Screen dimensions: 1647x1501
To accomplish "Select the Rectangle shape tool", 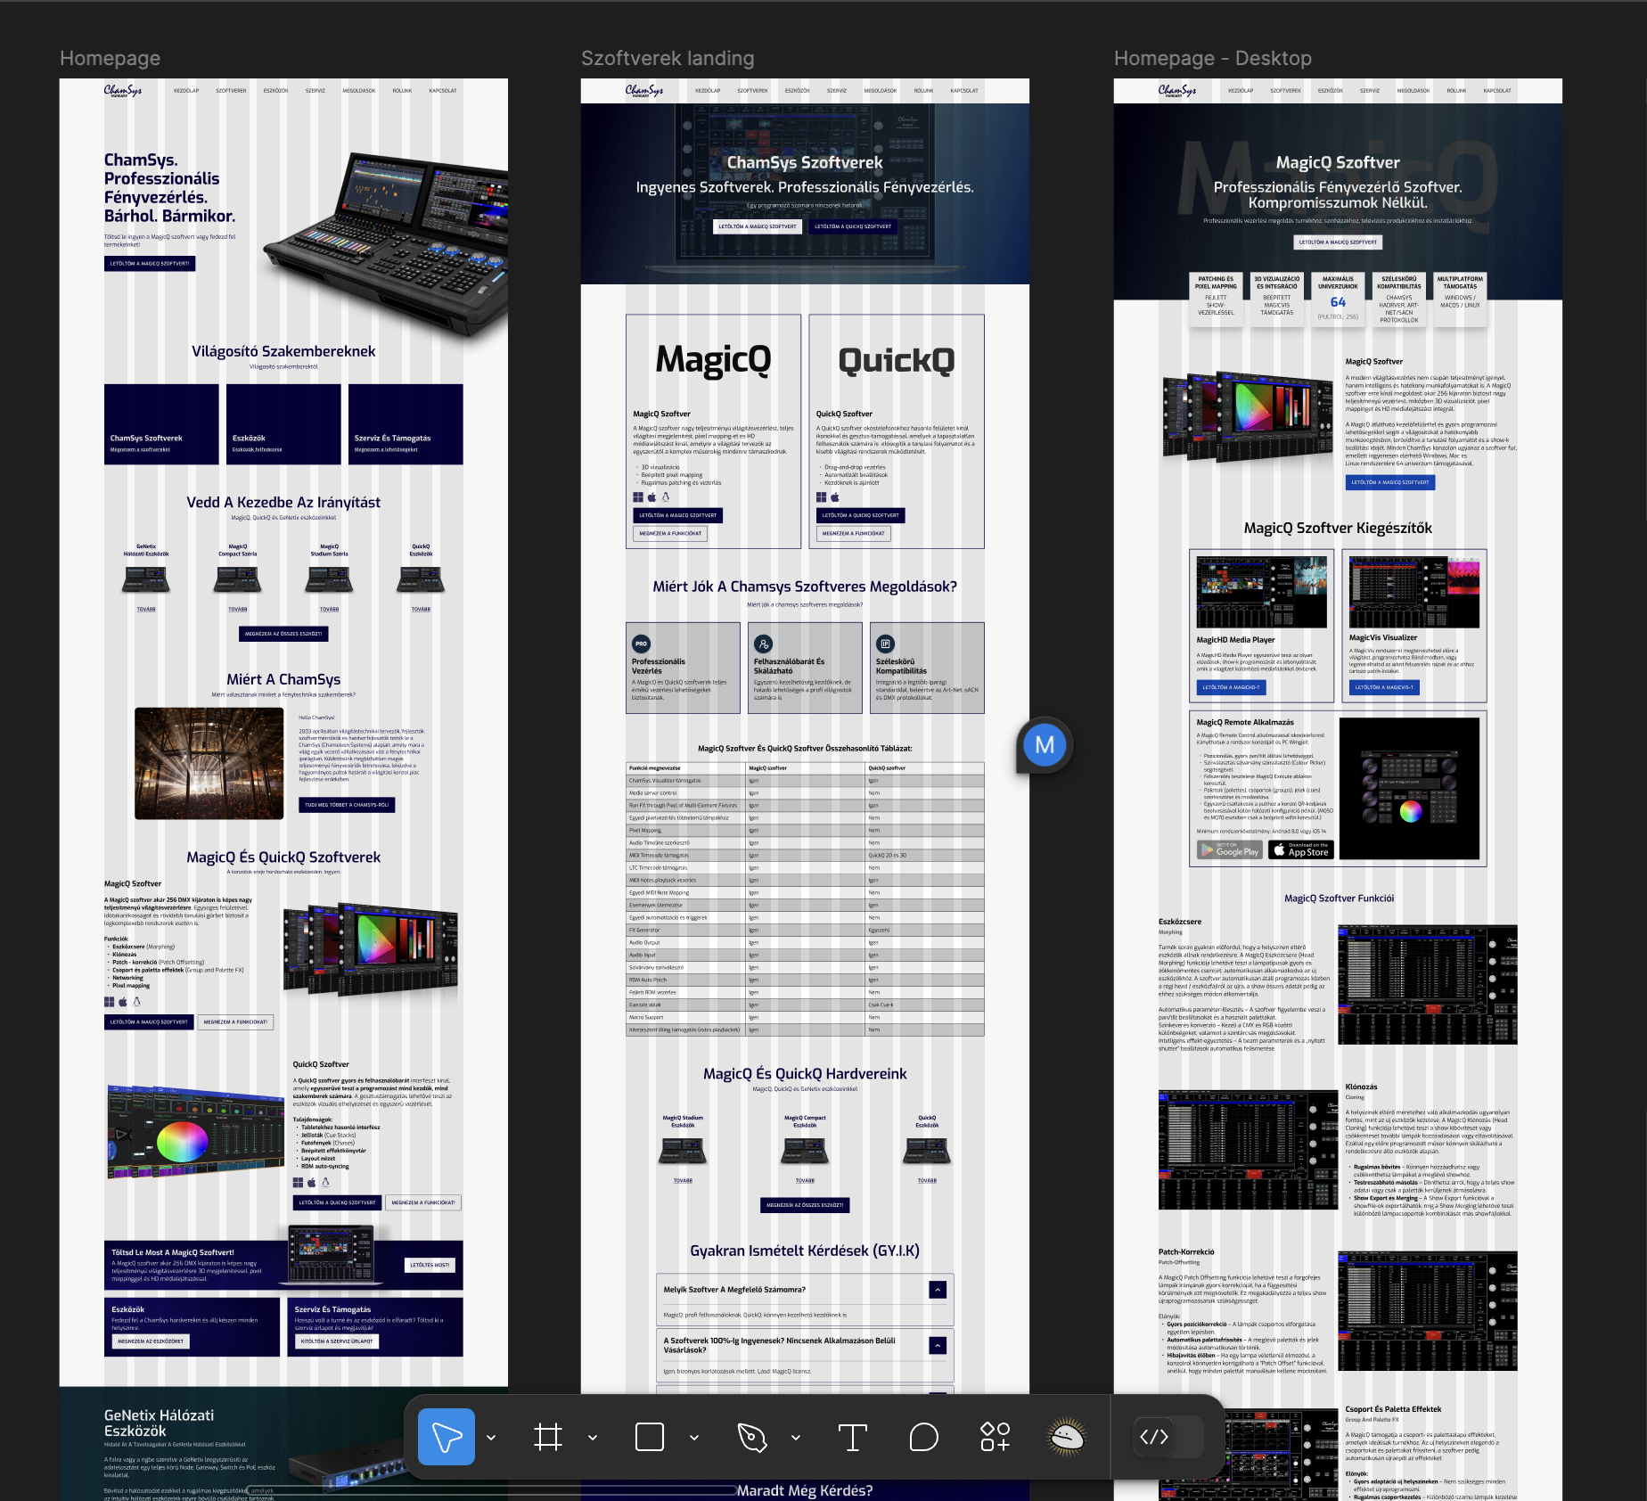I will click(650, 1436).
